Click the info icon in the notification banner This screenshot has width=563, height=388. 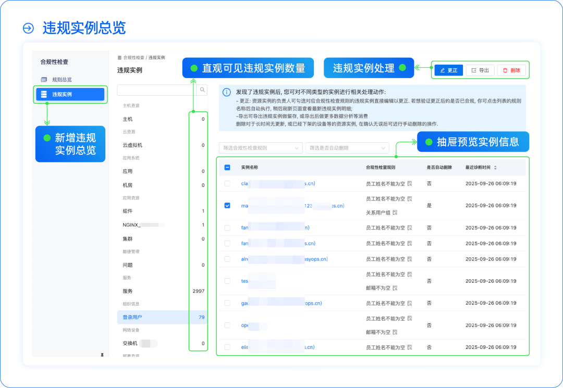tap(226, 92)
